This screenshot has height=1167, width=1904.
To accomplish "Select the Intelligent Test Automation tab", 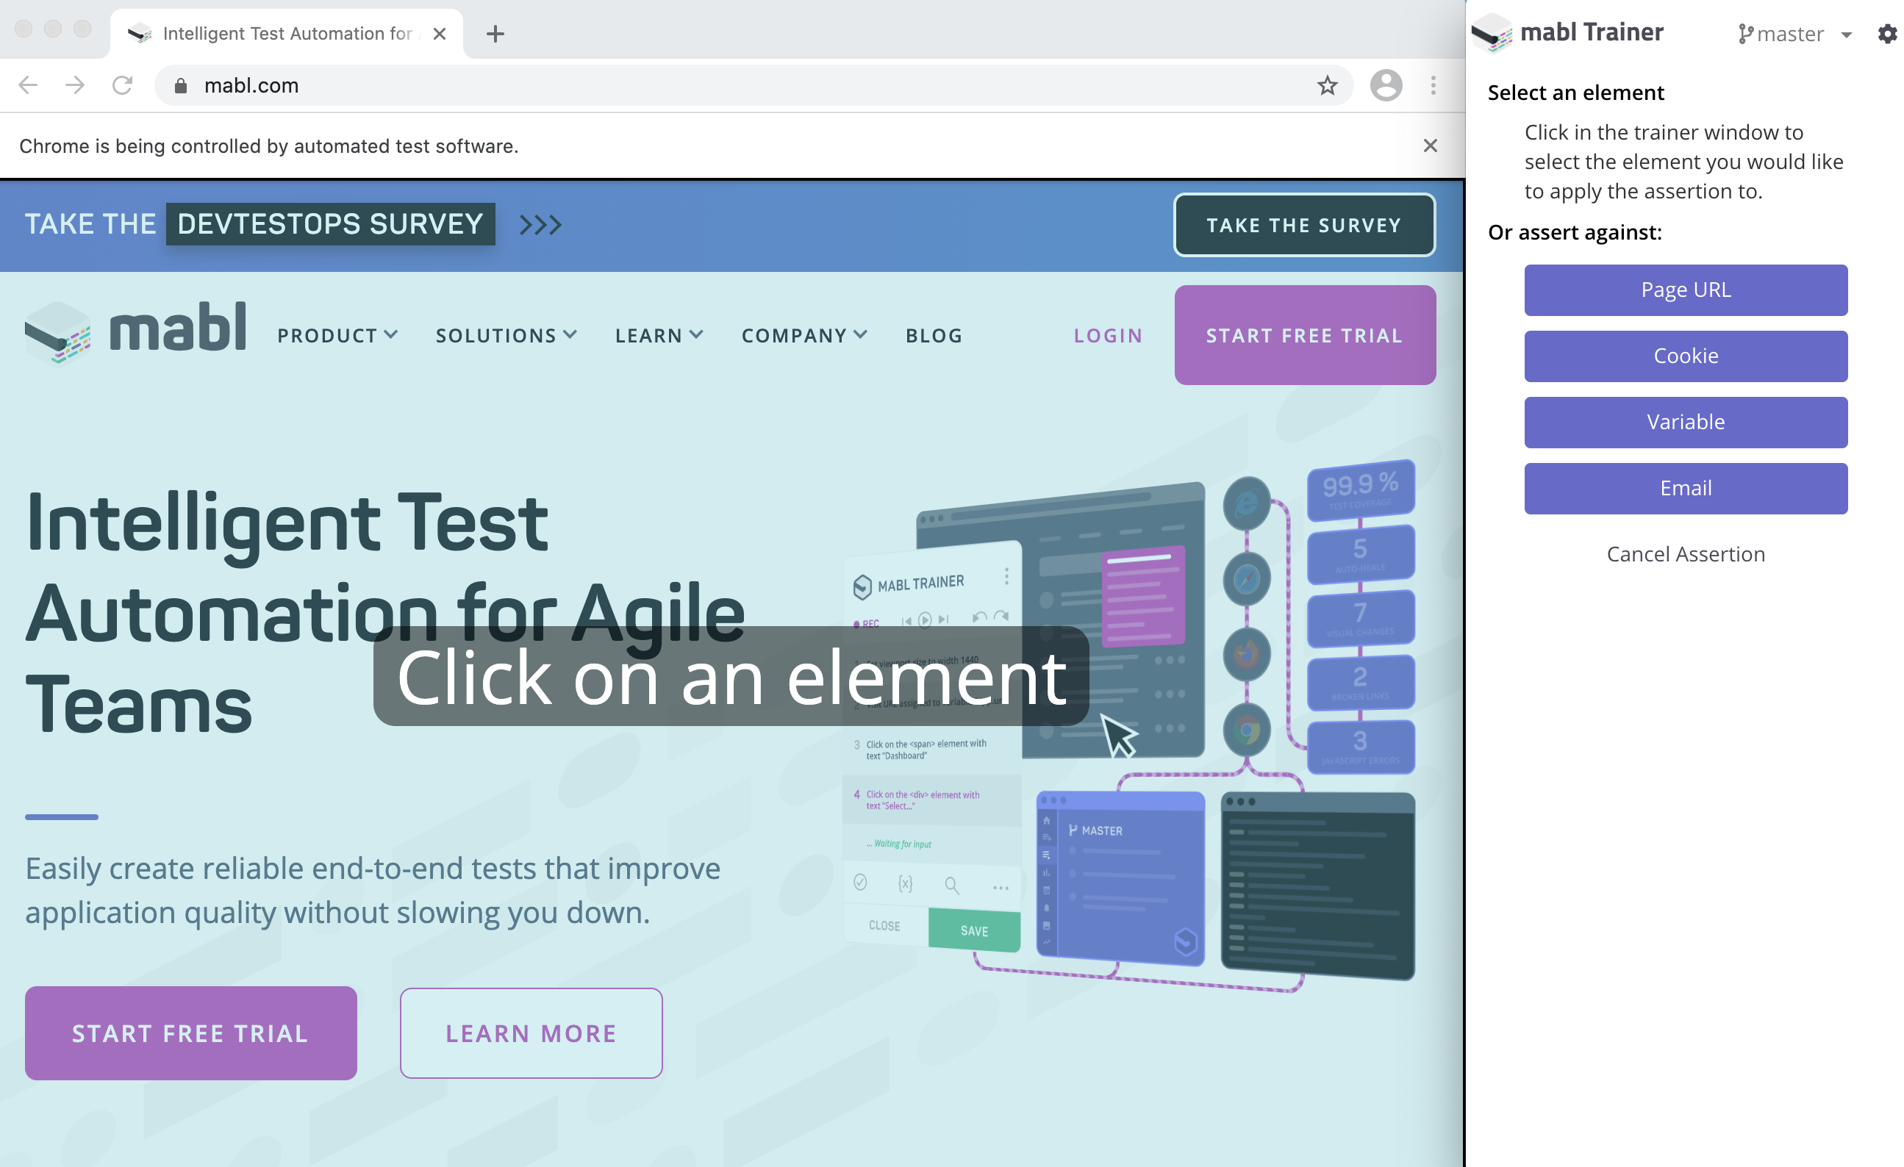I will pos(286,34).
